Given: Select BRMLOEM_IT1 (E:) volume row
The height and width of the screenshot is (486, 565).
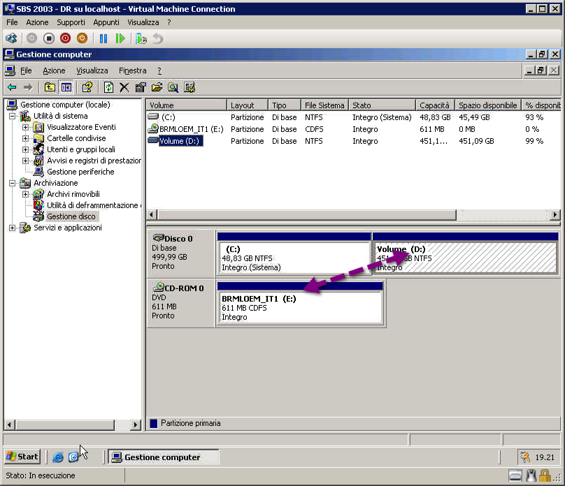Looking at the screenshot, I should (x=353, y=129).
